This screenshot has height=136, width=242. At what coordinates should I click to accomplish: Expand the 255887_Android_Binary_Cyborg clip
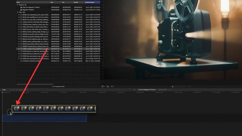pos(19,46)
